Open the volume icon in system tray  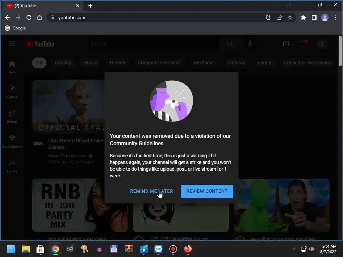(311, 249)
